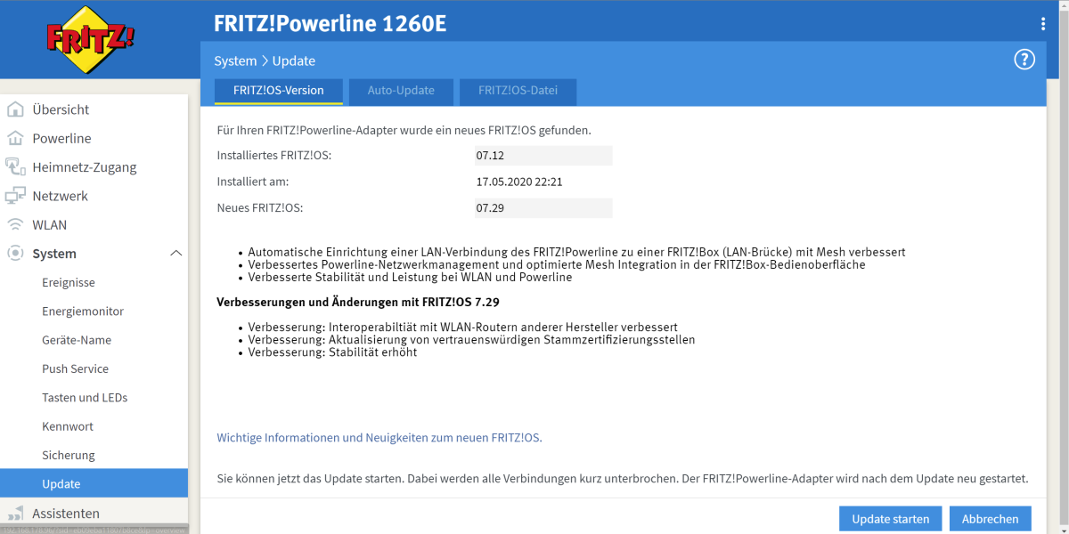Select Ereignisse under System

click(x=69, y=282)
